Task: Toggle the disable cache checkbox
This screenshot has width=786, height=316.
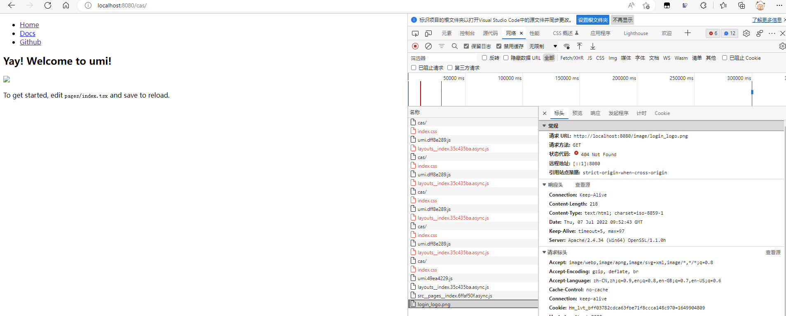Action: (x=499, y=46)
